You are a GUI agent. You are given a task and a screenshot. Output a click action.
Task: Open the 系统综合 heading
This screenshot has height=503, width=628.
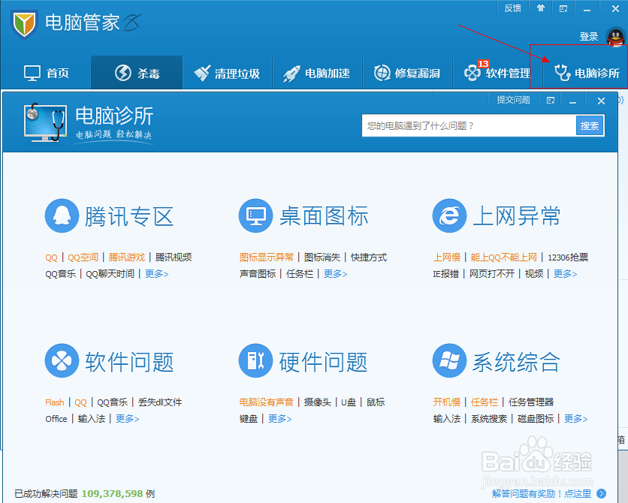[x=516, y=362]
